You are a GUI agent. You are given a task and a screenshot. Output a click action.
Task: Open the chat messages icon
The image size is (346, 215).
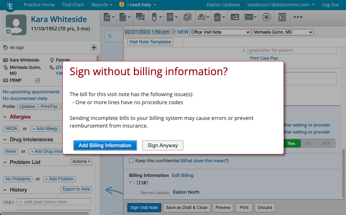[x=140, y=17]
